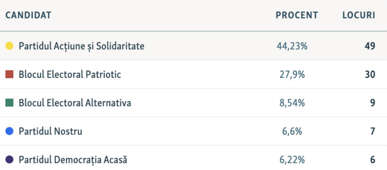The image size is (387, 170).
Task: Click the yellow circle marker for Partidul Acțiune și Solidaritate
Action: (10, 46)
